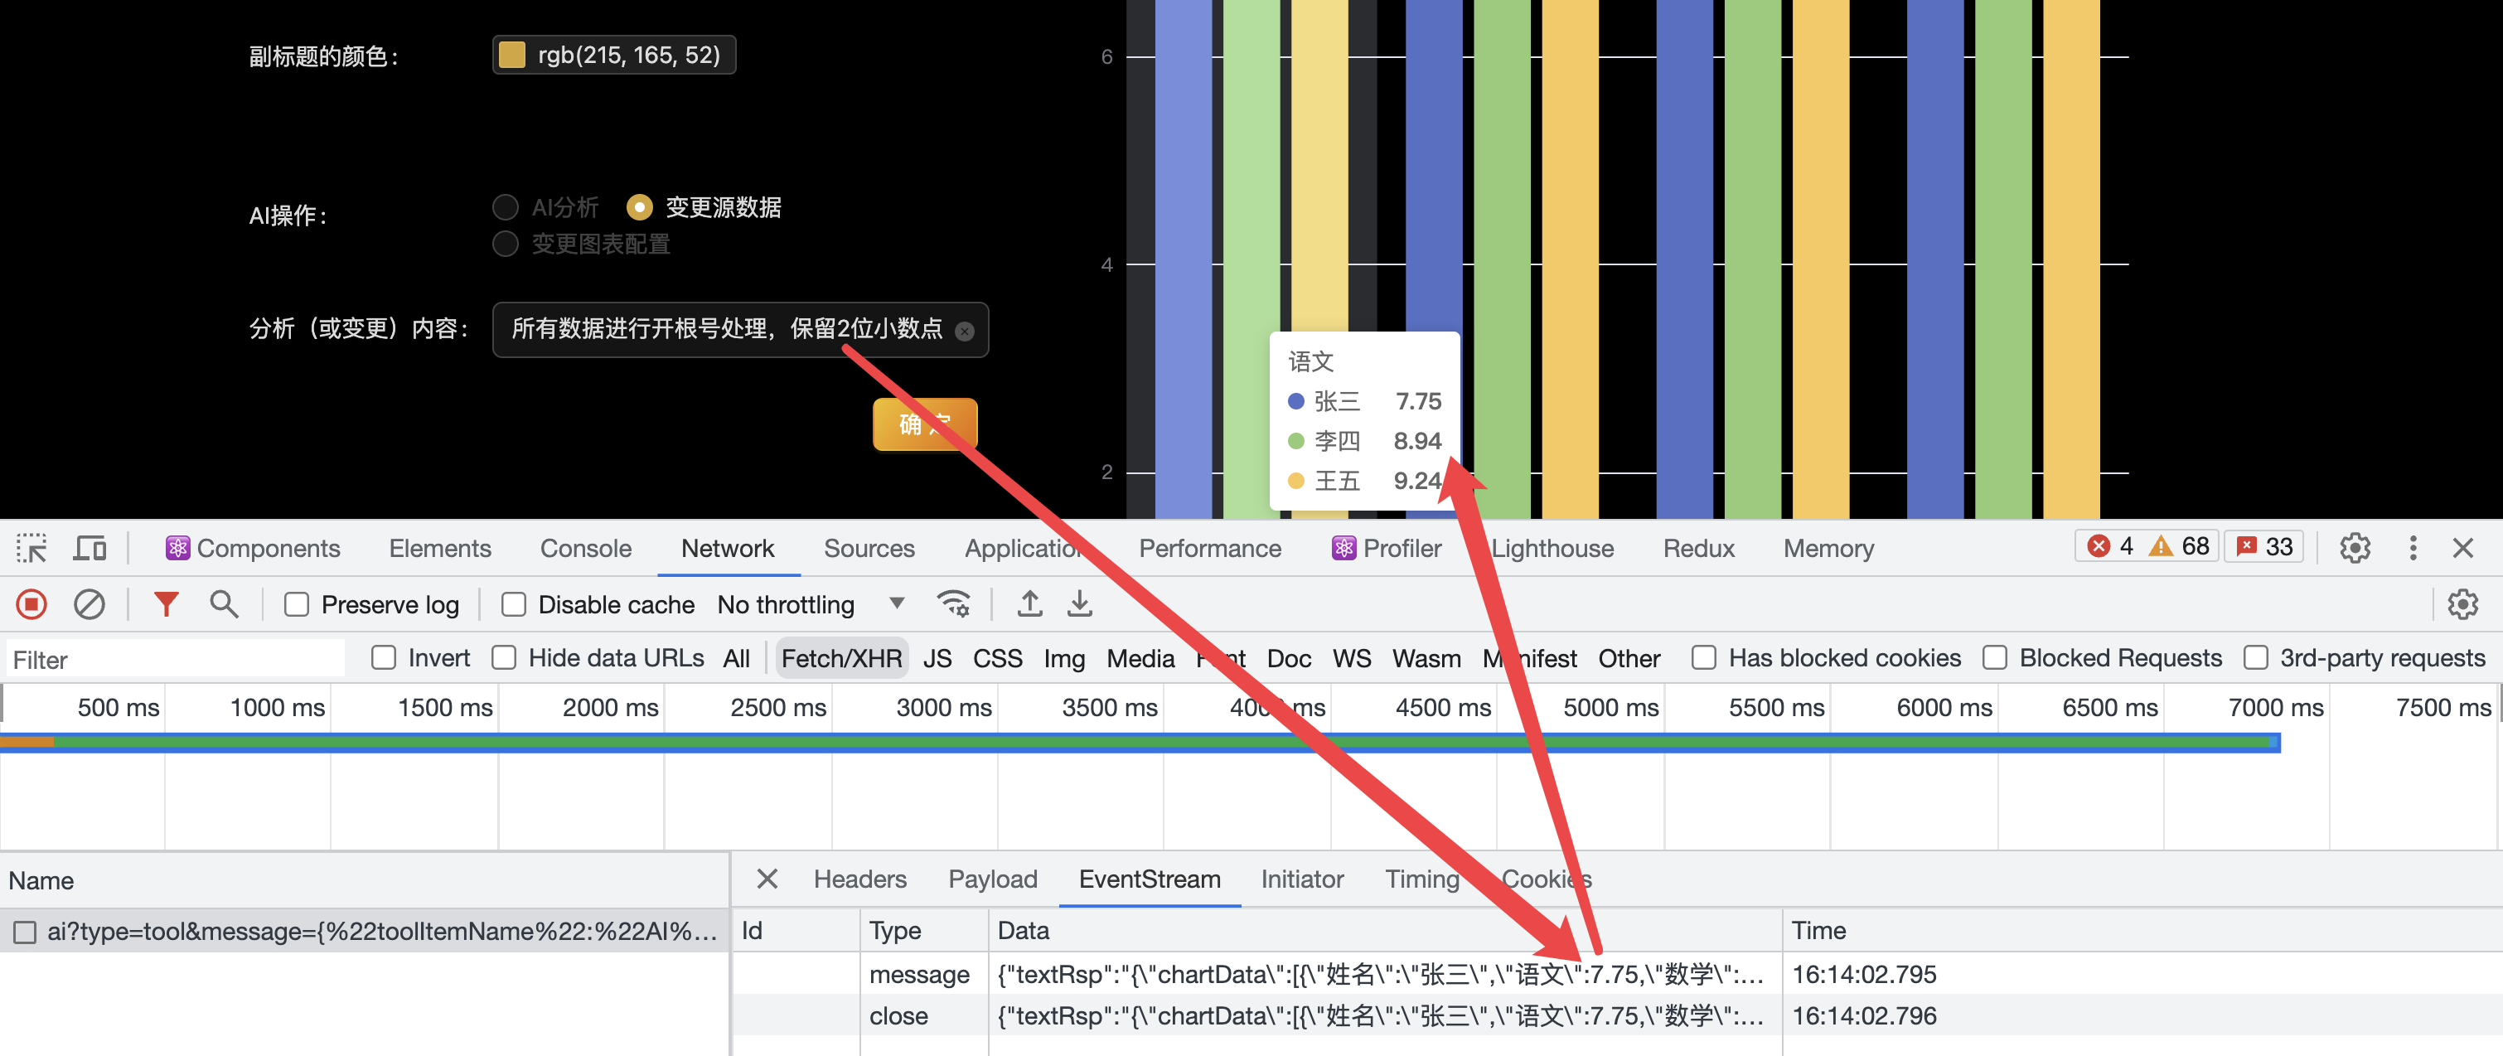Click the rgb(215, 165, 52) color swatch
The height and width of the screenshot is (1056, 2503).
tap(511, 55)
